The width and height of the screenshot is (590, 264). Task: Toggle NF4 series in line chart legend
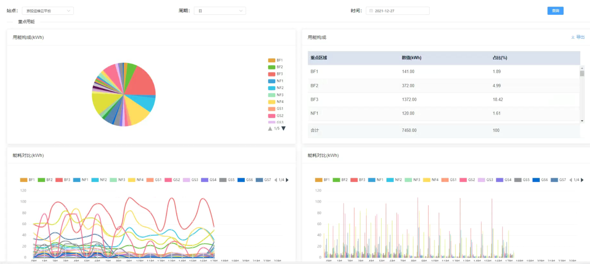[134, 180]
